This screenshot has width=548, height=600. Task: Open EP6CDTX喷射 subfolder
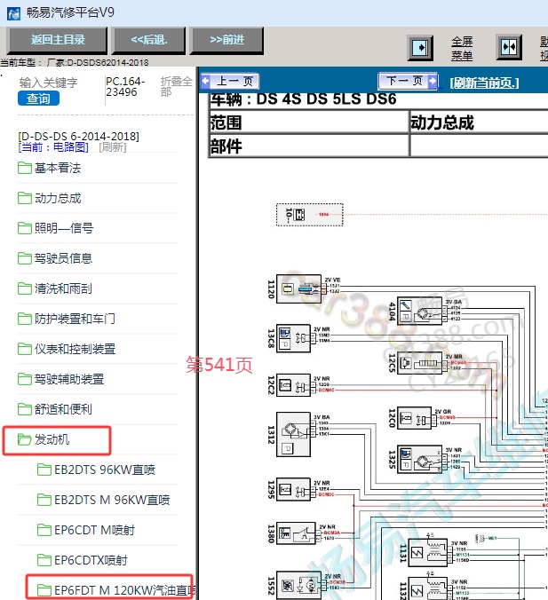click(x=91, y=561)
